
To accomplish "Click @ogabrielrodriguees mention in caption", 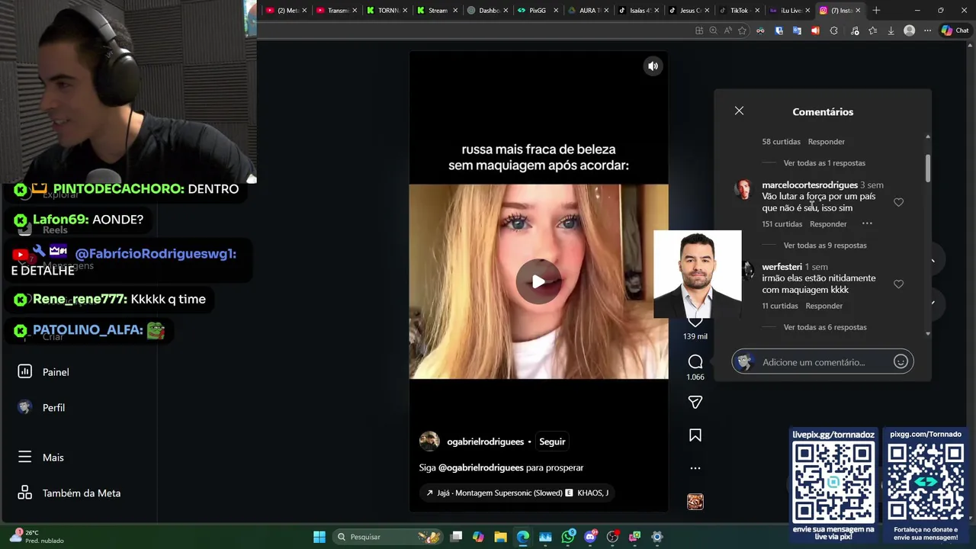I will pyautogui.click(x=480, y=467).
